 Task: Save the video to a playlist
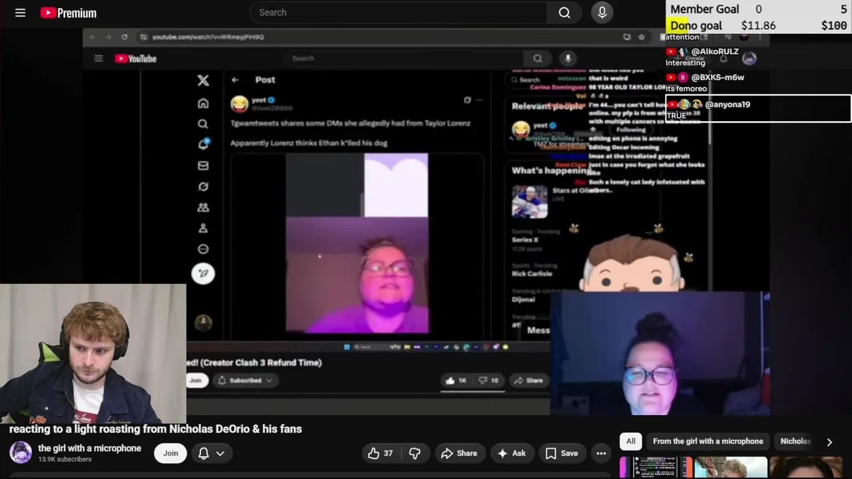click(x=562, y=453)
